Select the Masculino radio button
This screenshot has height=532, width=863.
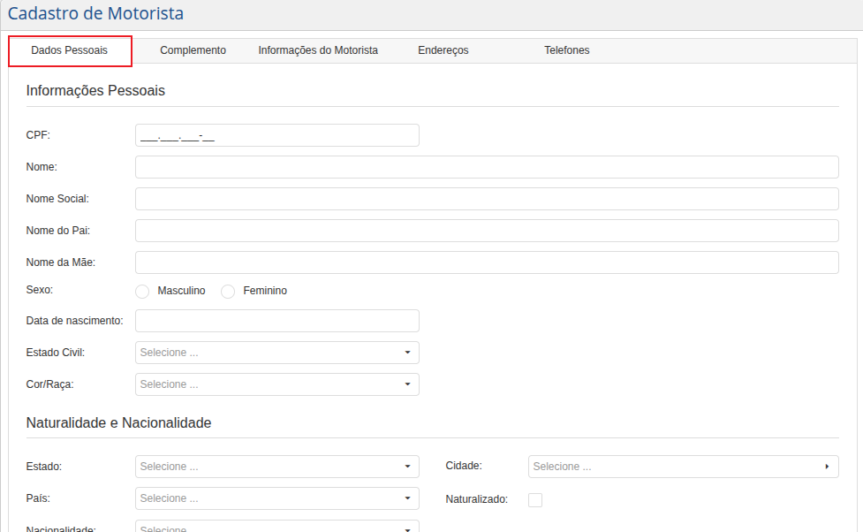(x=142, y=292)
